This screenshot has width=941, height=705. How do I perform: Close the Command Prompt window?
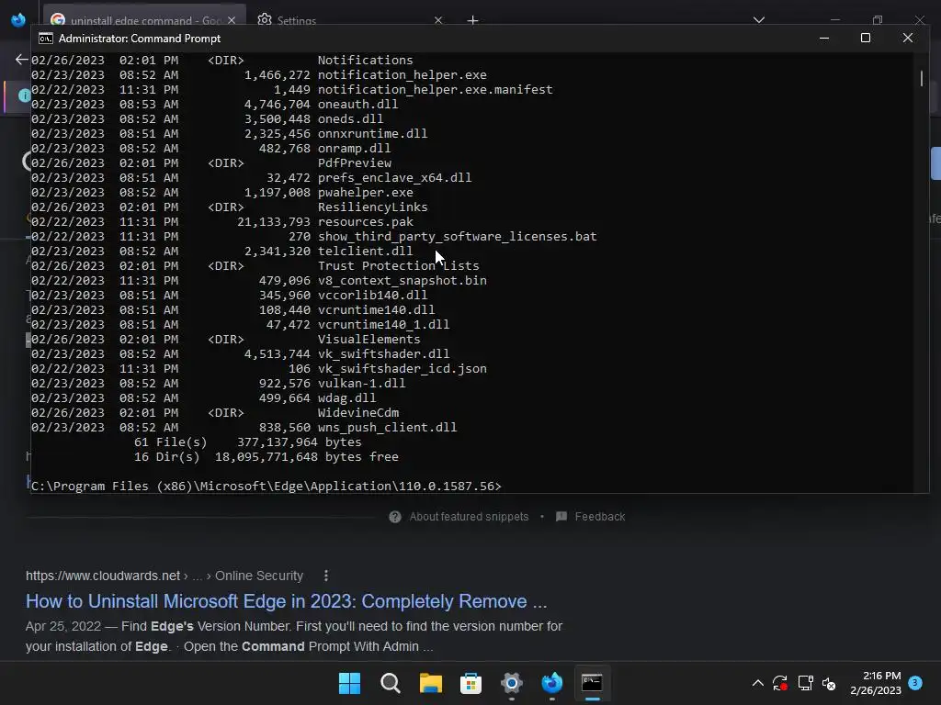click(x=907, y=38)
